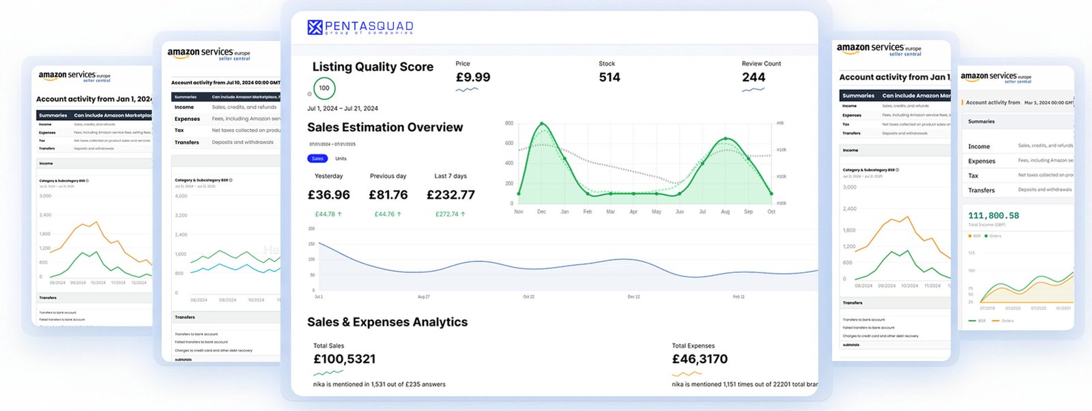
Task: Click the Sales & Expenses Analytics heading
Action: [388, 322]
